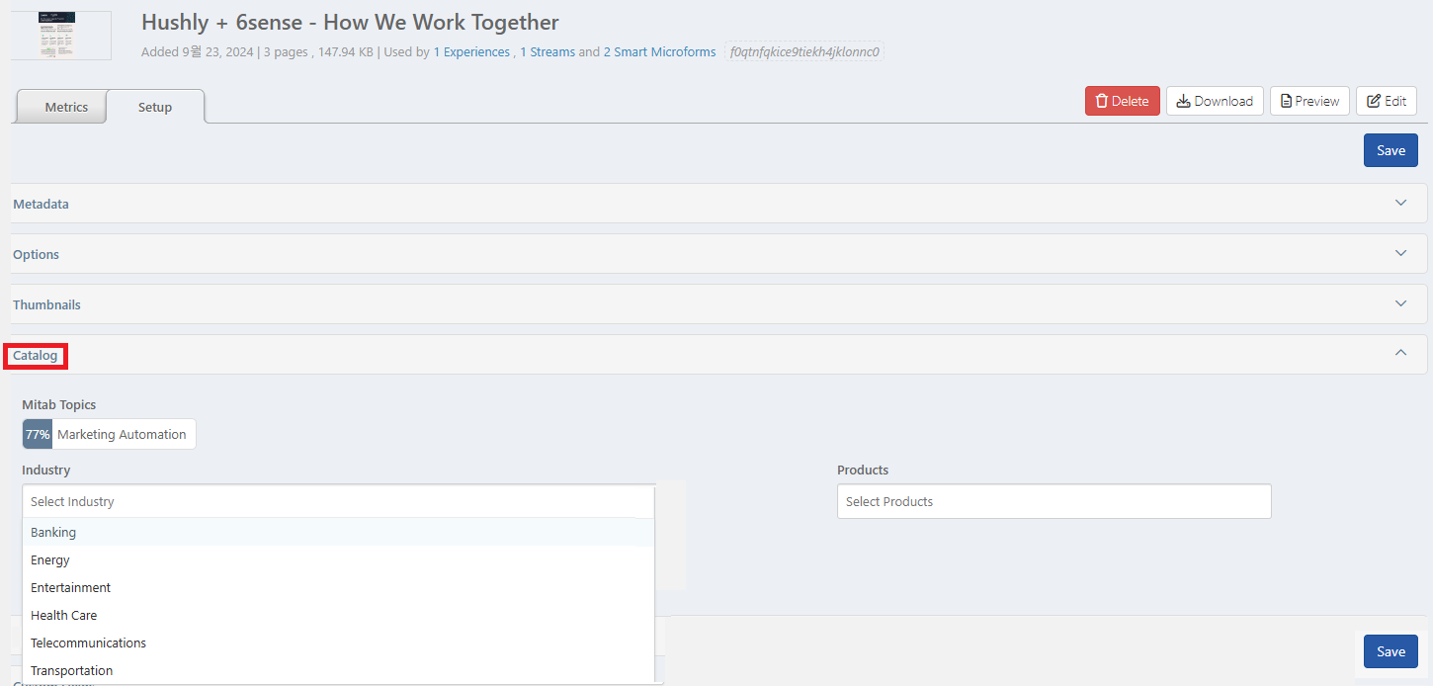Choose Energy from the industry list
1433x686 pixels.
[x=338, y=559]
